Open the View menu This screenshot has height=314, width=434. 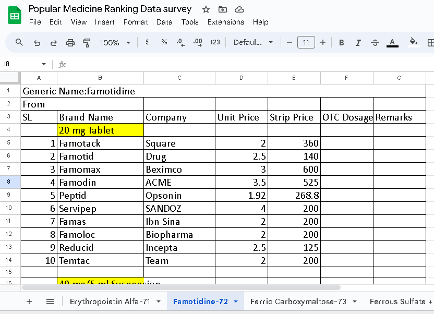pyautogui.click(x=79, y=22)
